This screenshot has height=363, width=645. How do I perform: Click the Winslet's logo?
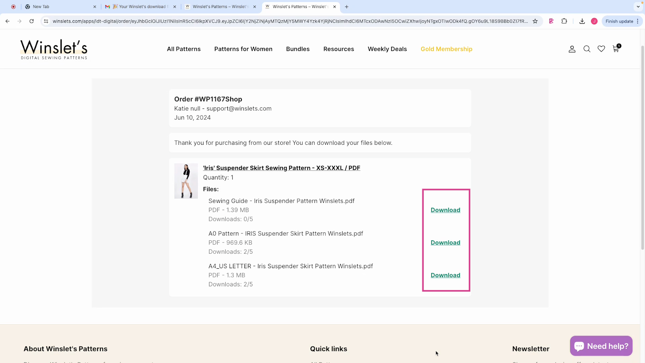pyautogui.click(x=54, y=49)
